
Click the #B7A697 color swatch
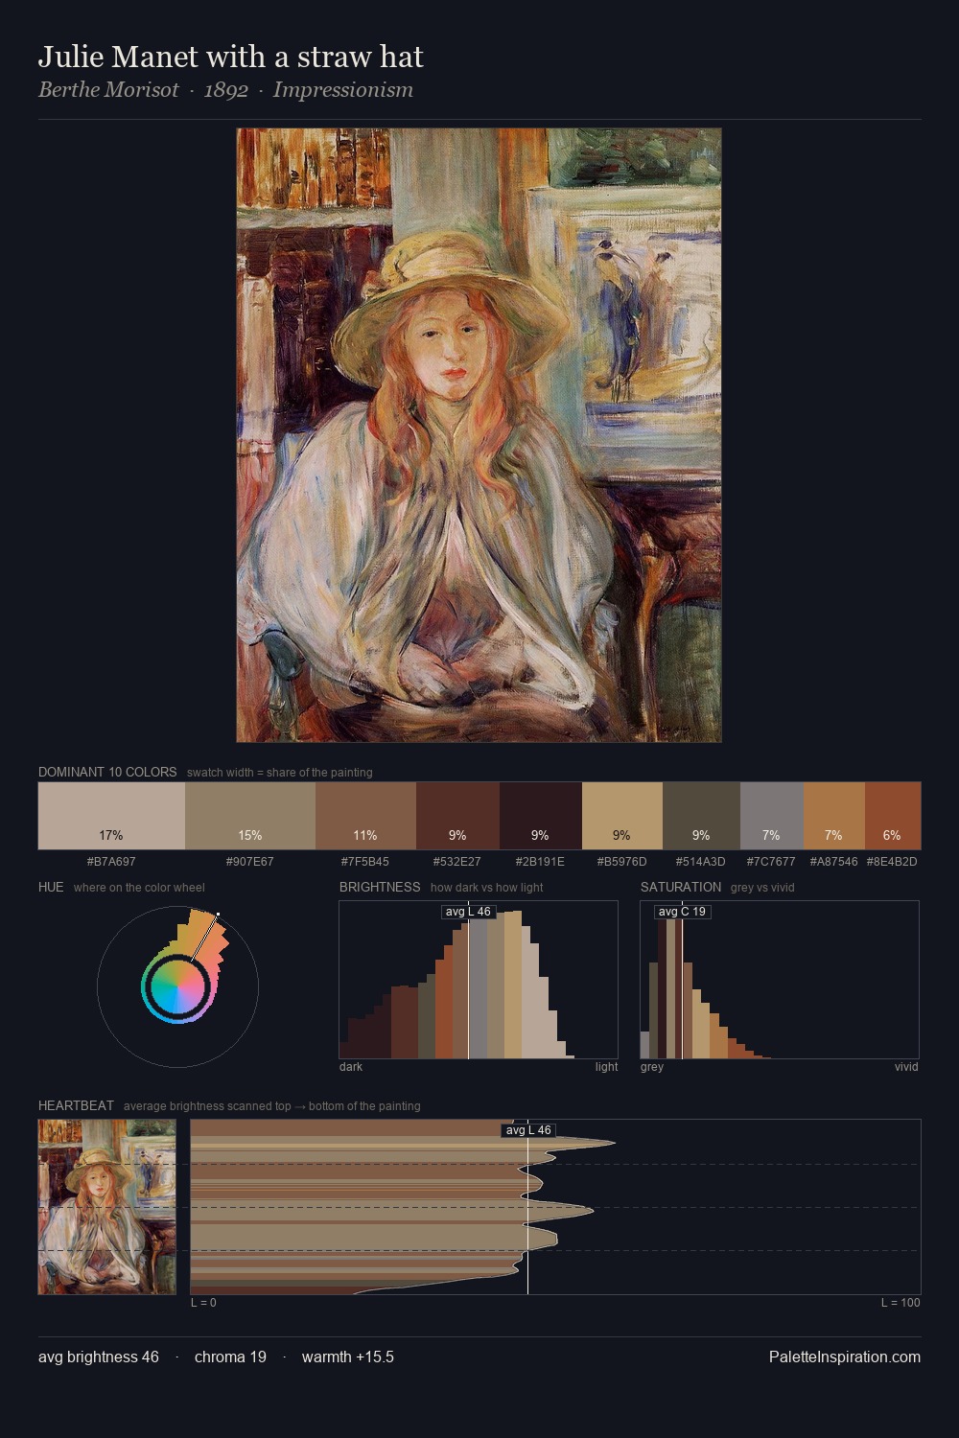point(111,816)
